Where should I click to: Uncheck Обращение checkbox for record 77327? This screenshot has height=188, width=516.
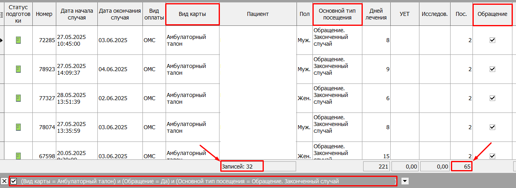coord(492,98)
